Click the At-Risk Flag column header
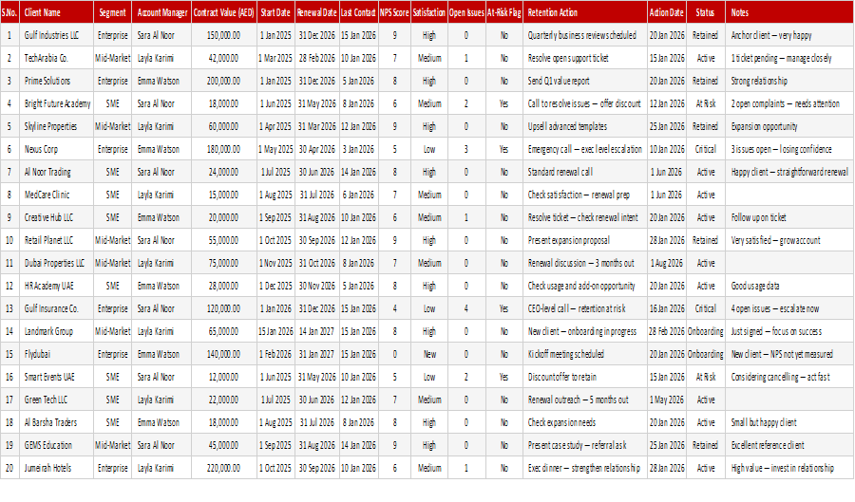Image resolution: width=855 pixels, height=502 pixels. pyautogui.click(x=503, y=12)
